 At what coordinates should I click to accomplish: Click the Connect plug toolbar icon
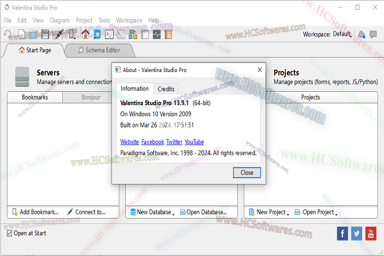(x=59, y=34)
